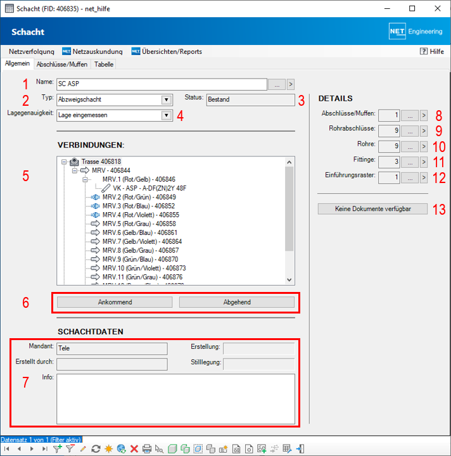Click the refresh arrows icon
This screenshot has height=456, width=451.
click(x=96, y=449)
